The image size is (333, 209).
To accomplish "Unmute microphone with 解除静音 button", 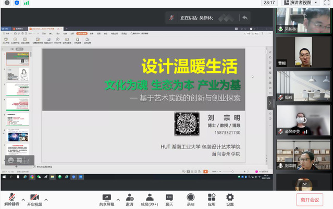I will tap(10, 199).
